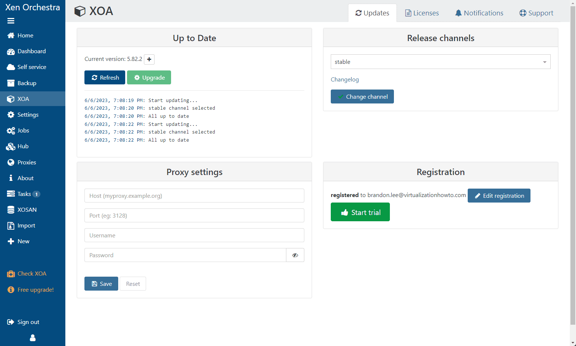Click the Tasks list icon
576x346 pixels.
[x=11, y=194]
